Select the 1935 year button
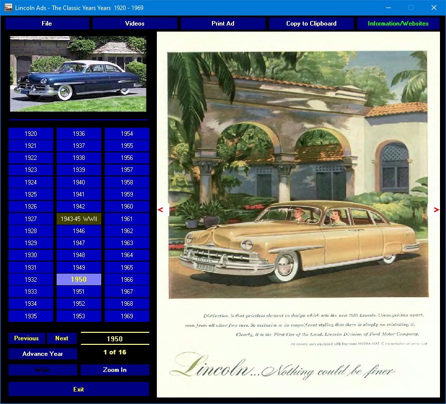 pyautogui.click(x=31, y=316)
